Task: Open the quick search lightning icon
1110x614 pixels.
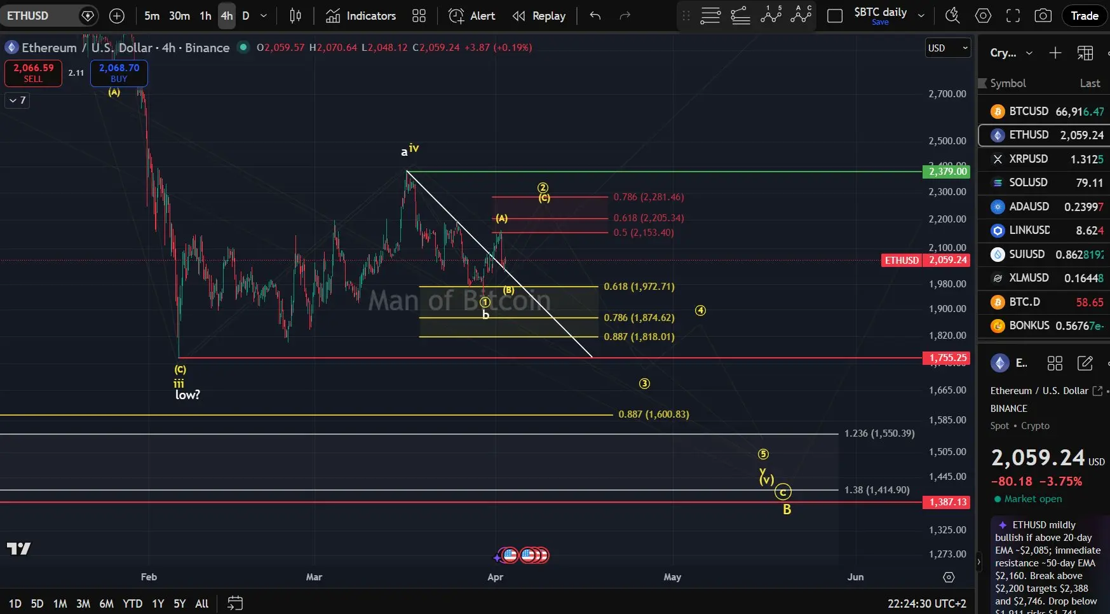Action: (x=952, y=16)
